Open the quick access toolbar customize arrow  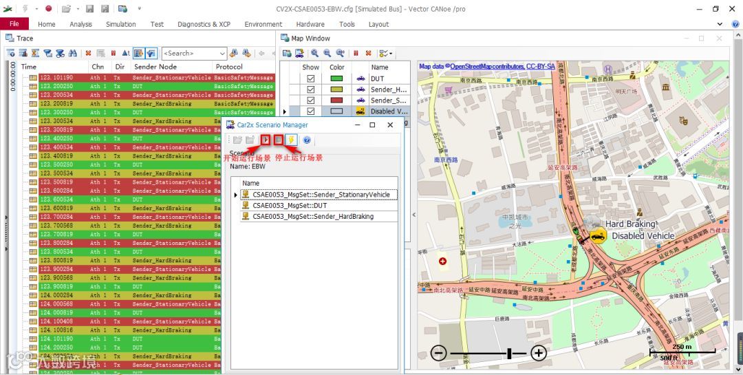pyautogui.click(x=139, y=8)
